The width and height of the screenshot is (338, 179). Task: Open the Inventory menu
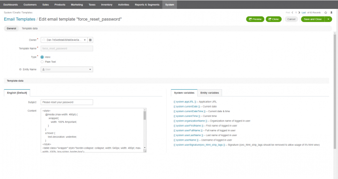pos(107,5)
